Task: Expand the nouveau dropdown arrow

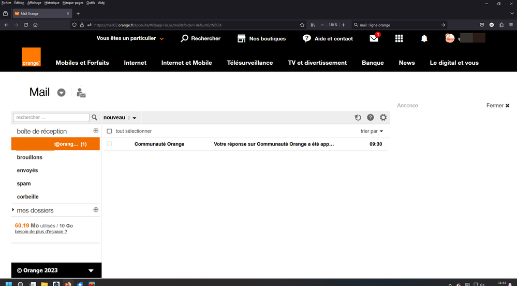Action: [x=135, y=118]
